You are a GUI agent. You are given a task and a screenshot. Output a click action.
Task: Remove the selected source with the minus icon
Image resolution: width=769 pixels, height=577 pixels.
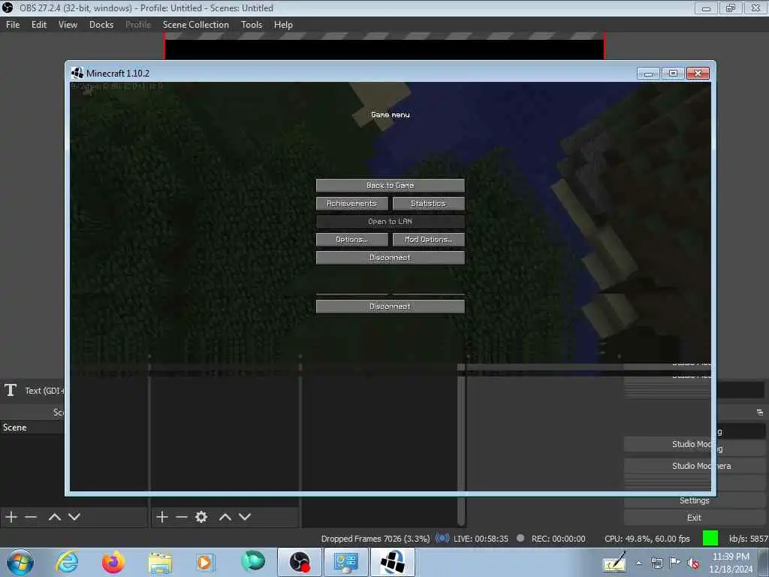click(182, 517)
